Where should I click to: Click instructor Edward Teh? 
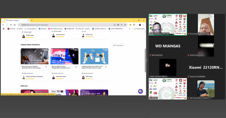coord(89,35)
